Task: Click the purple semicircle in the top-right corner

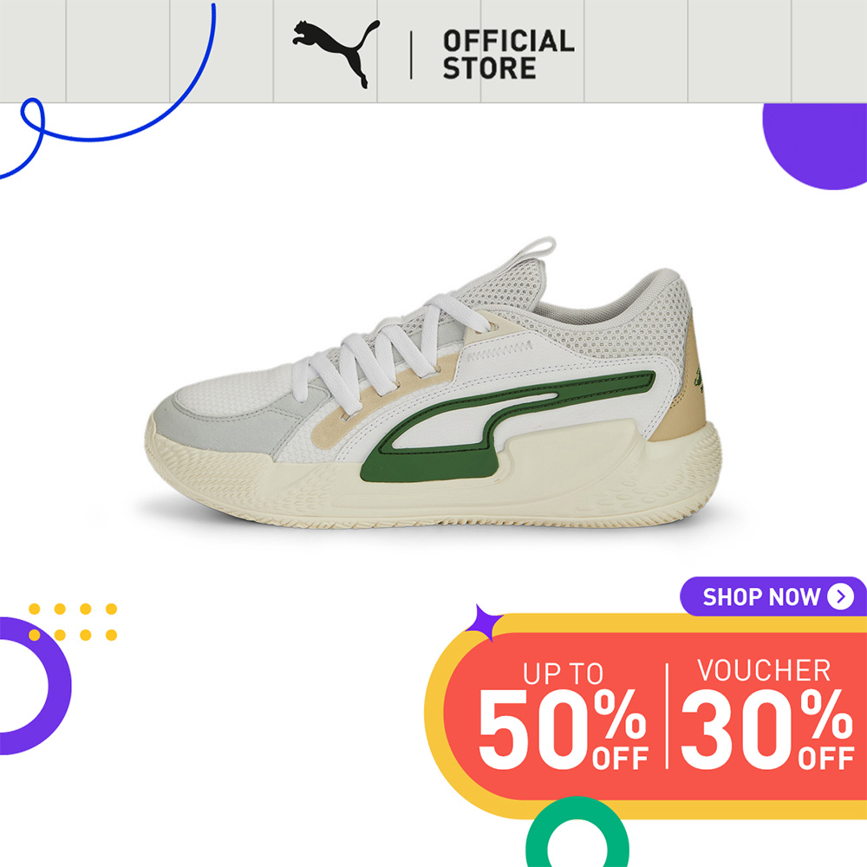Action: point(815,146)
